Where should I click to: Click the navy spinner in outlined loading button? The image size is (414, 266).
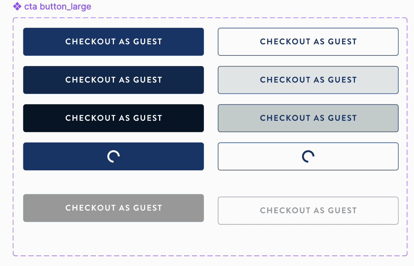click(308, 157)
